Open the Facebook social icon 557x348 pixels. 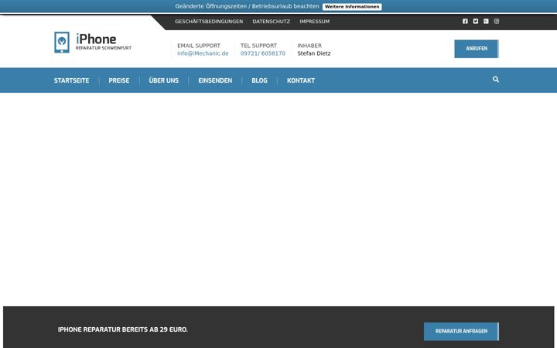coord(465,22)
